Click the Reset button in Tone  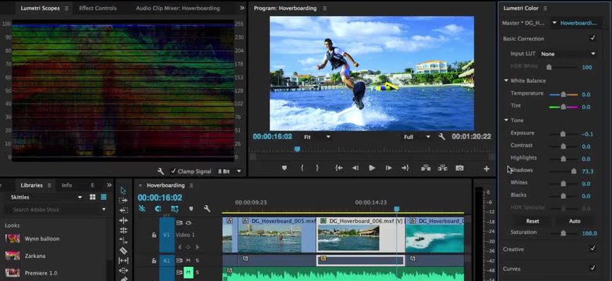[533, 221]
